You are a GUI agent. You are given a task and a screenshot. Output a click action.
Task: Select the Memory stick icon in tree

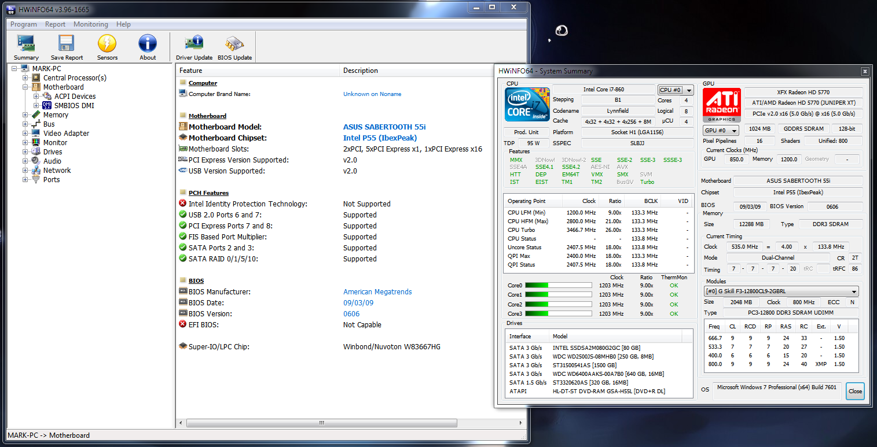click(x=36, y=115)
